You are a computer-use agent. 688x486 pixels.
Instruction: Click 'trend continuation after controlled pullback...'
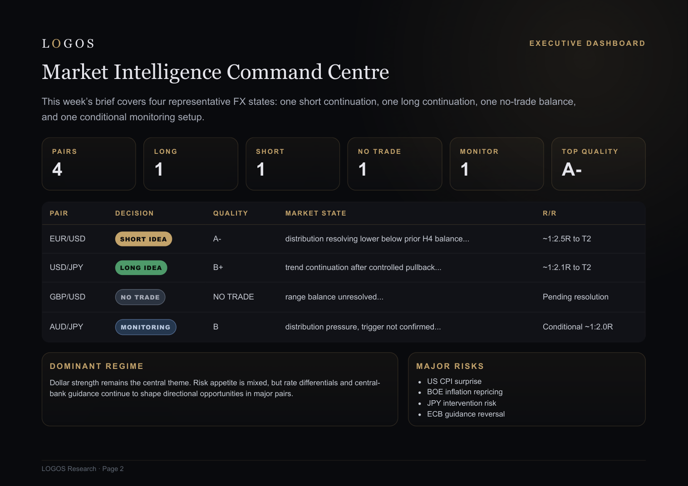tap(363, 267)
